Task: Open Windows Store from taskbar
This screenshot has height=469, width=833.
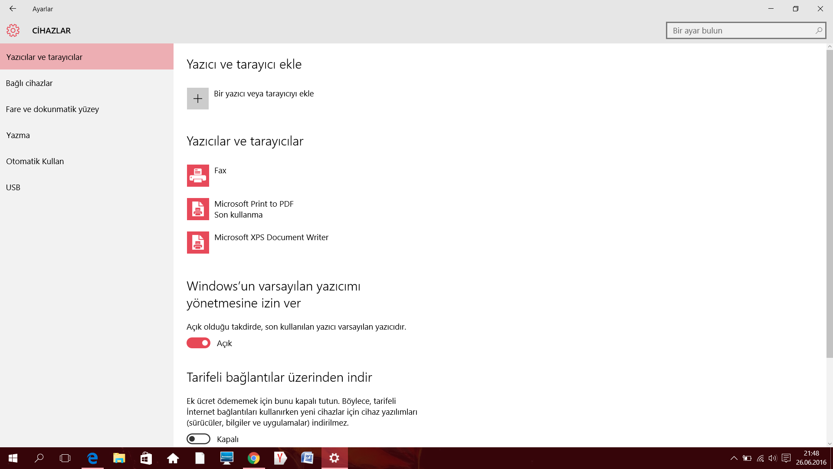Action: tap(146, 458)
